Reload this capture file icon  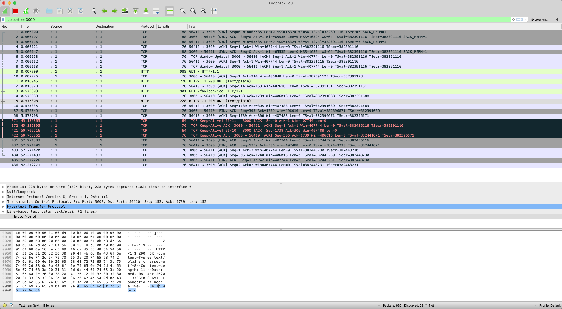[x=81, y=11]
